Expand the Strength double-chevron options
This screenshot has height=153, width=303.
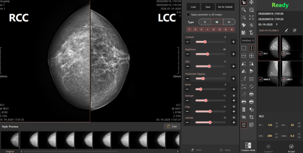234,96
